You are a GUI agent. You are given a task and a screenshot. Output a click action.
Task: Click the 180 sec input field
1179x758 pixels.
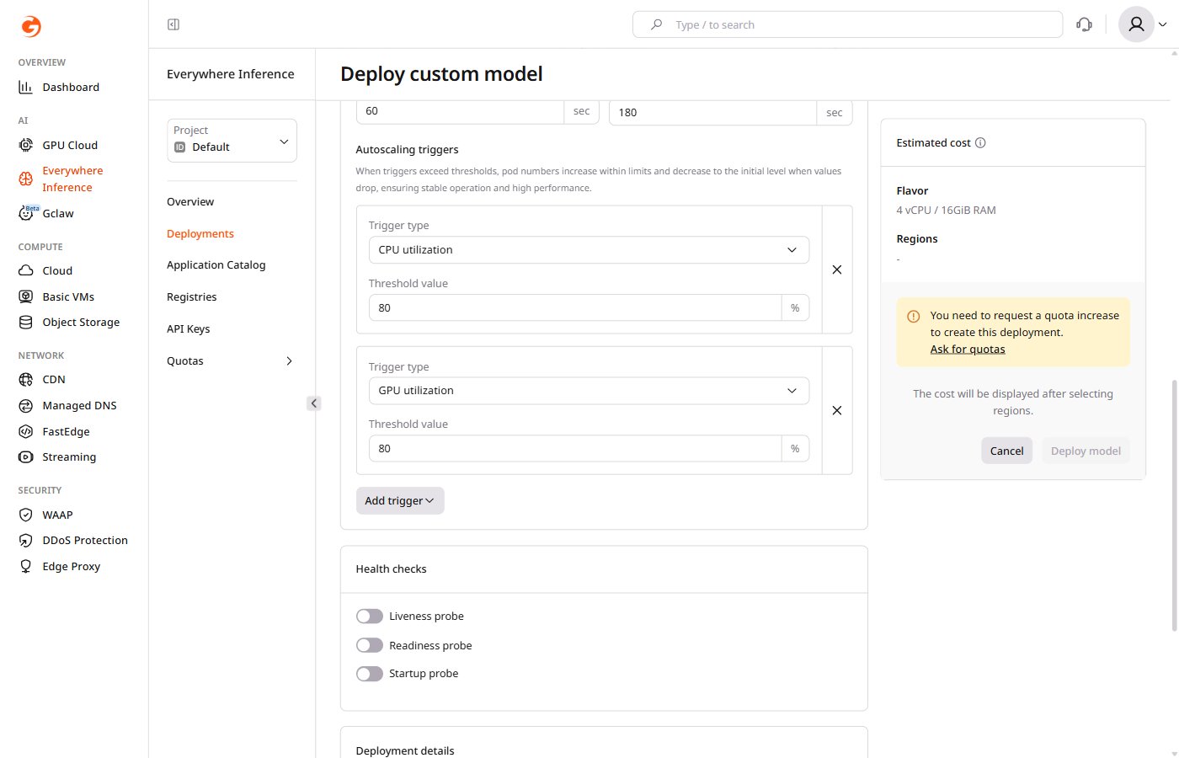click(712, 112)
